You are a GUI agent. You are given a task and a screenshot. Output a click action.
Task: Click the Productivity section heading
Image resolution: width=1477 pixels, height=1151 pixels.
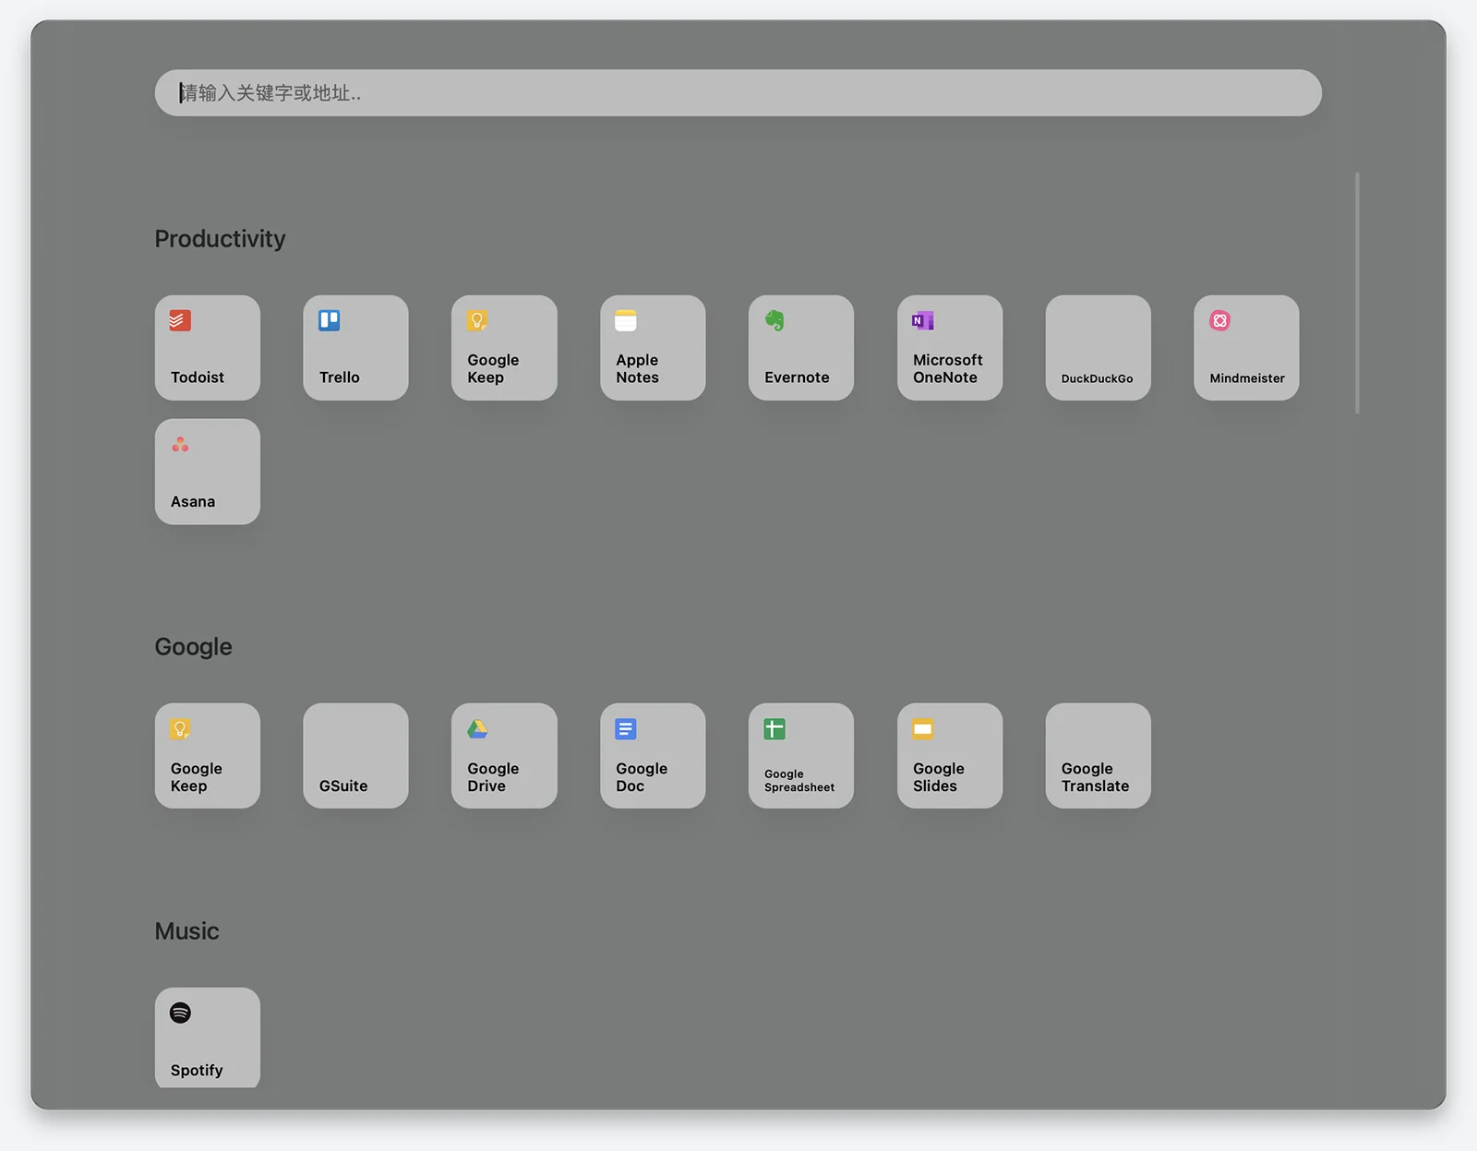[x=220, y=239]
